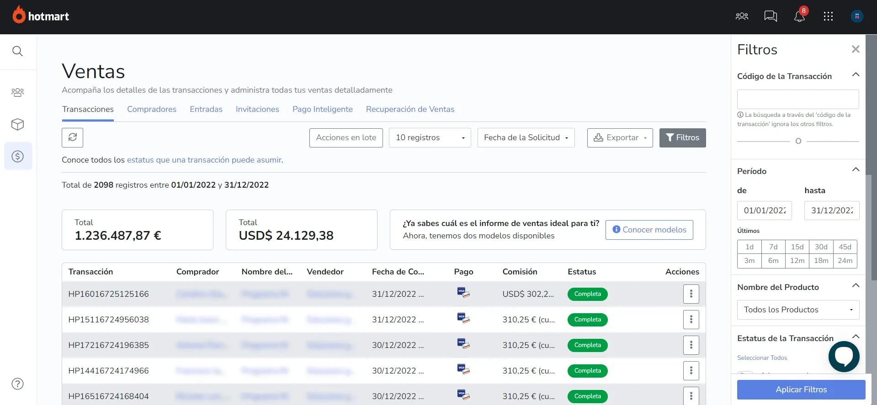Select the 30d period preset
This screenshot has width=877, height=405.
point(821,247)
